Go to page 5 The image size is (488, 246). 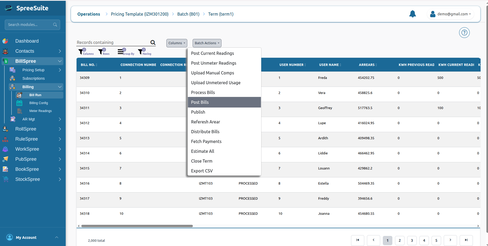click(x=436, y=240)
